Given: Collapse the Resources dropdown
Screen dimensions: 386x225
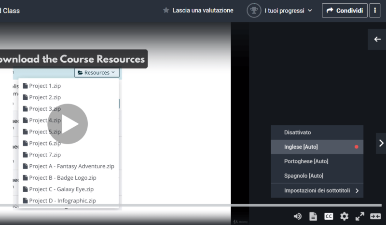Looking at the screenshot, I should [x=96, y=73].
